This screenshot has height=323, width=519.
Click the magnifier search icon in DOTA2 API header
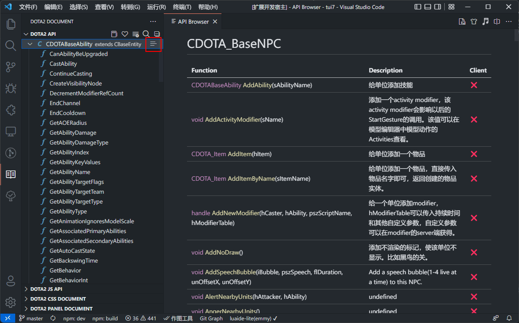pyautogui.click(x=146, y=34)
